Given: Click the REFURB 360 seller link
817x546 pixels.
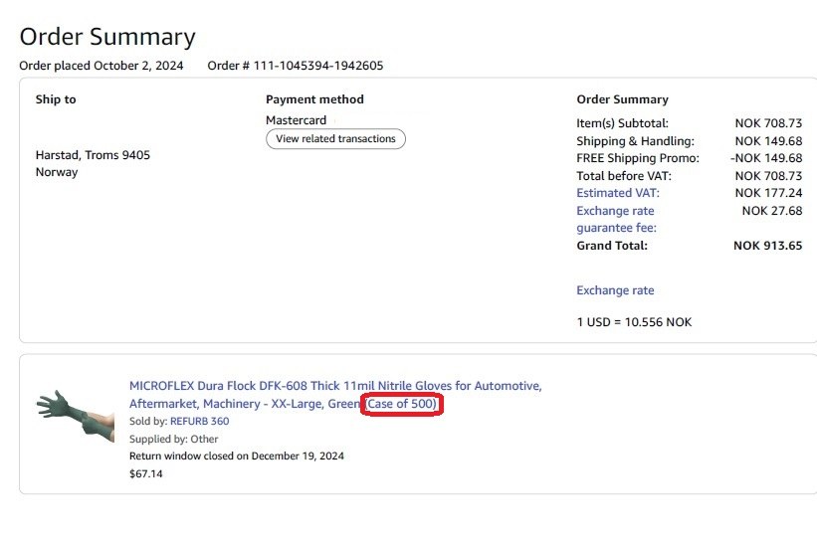Looking at the screenshot, I should pyautogui.click(x=199, y=422).
